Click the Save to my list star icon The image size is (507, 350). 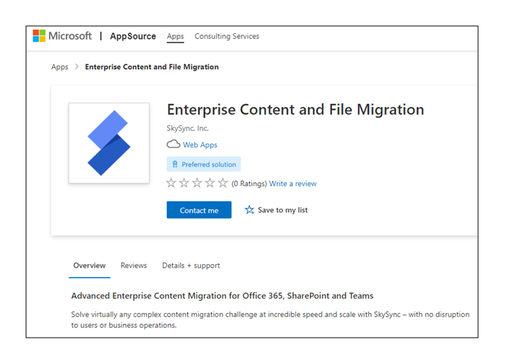pyautogui.click(x=250, y=210)
